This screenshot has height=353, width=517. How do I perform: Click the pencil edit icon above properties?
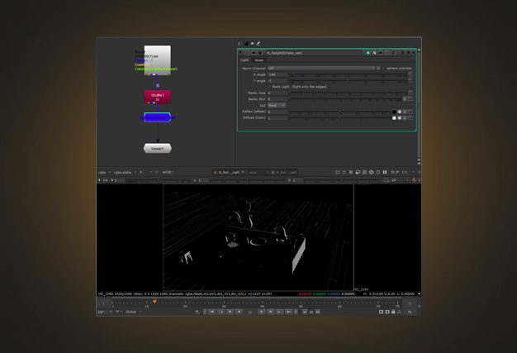(x=258, y=44)
